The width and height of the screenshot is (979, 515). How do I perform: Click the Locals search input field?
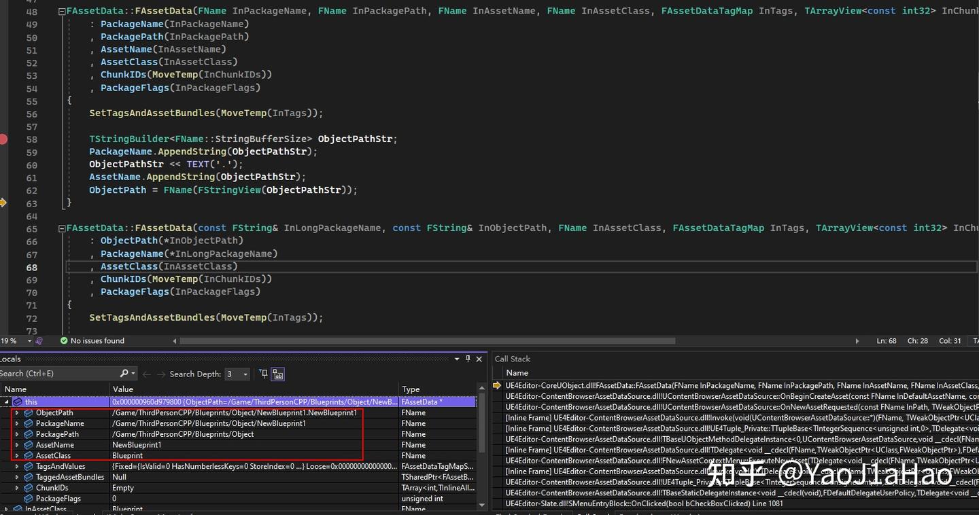58,374
